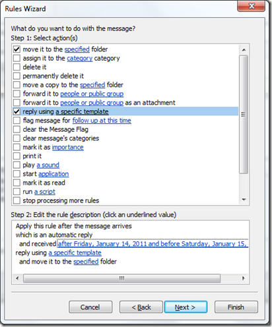Click the rule description scroll right arrow
Image resolution: width=272 pixels, height=327 pixels.
tap(244, 278)
